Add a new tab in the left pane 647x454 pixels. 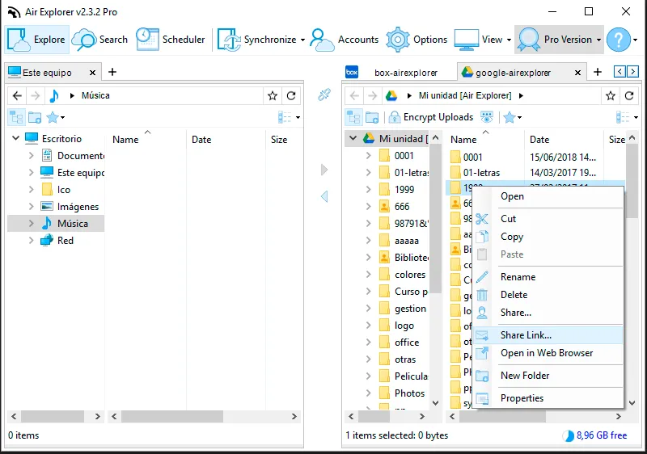point(112,72)
